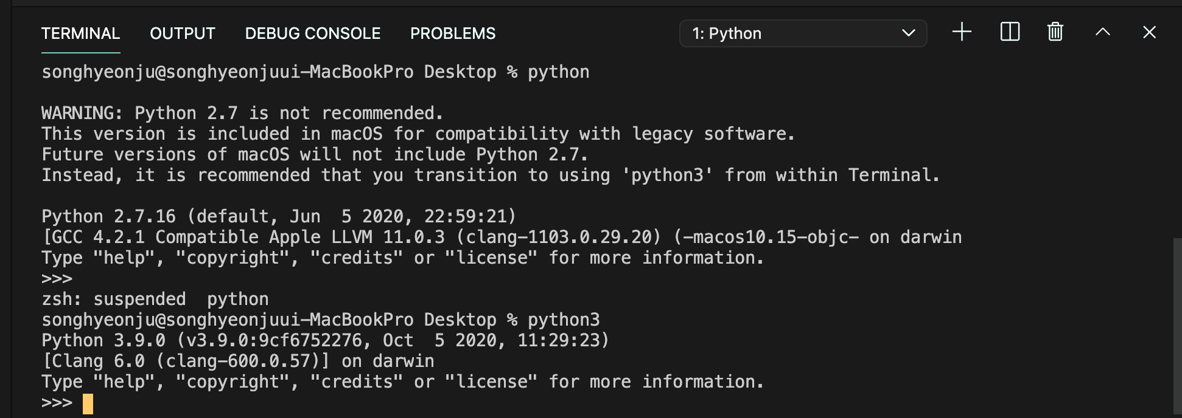Click '[GCC 4.2.1 Compatible Apple LLVM' line
Viewport: 1182px width, 418px height.
point(502,237)
